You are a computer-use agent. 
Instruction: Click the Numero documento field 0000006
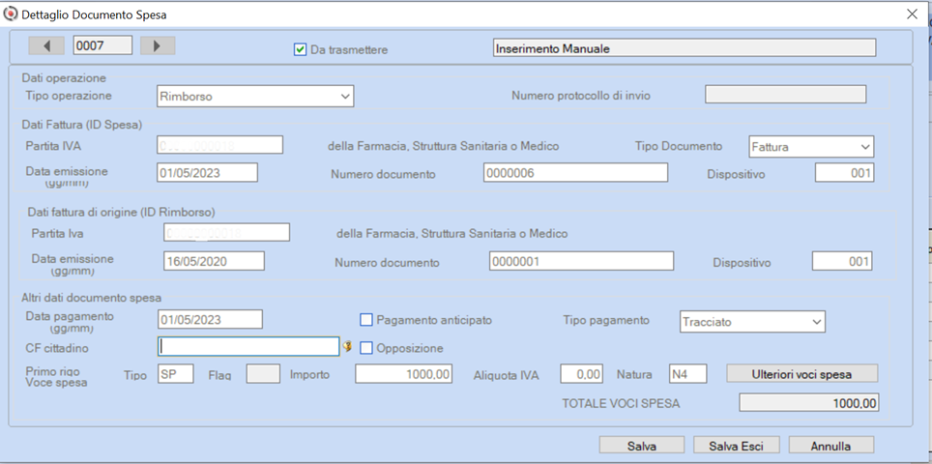pyautogui.click(x=575, y=173)
